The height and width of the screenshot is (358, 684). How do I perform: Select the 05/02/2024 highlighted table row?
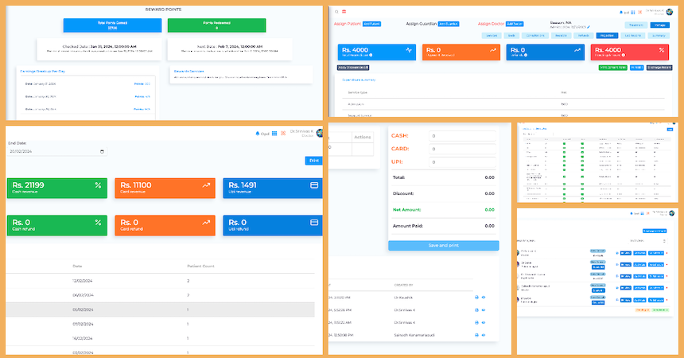click(x=159, y=309)
